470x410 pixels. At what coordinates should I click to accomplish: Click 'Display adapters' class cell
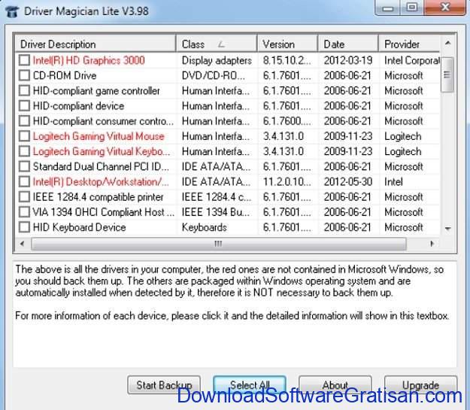(217, 60)
